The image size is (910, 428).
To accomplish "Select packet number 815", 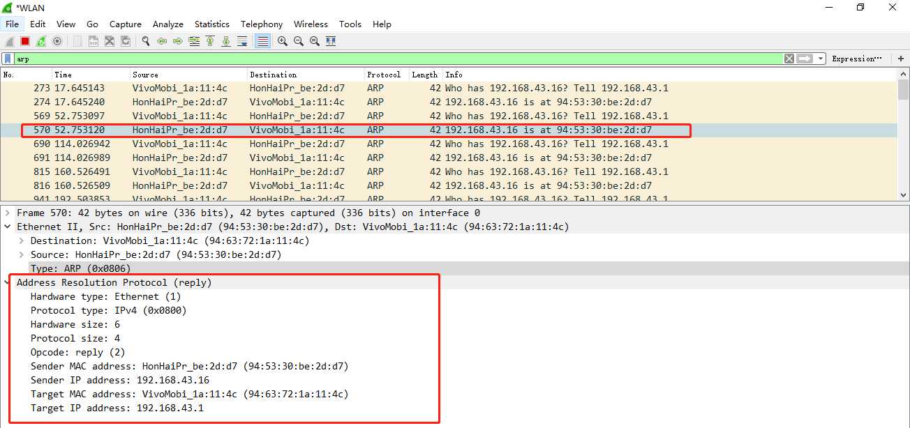I will [449, 171].
